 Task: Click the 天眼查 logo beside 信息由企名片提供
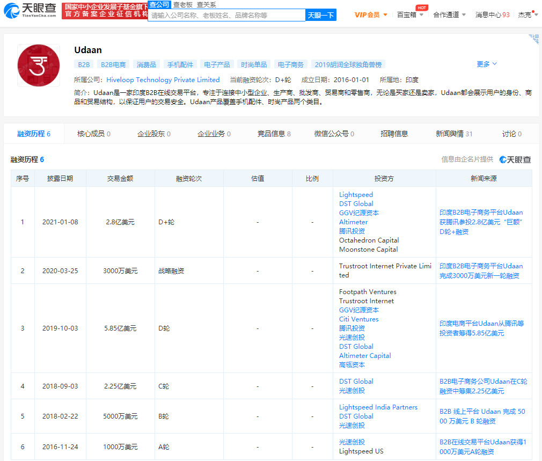pyautogui.click(x=515, y=159)
